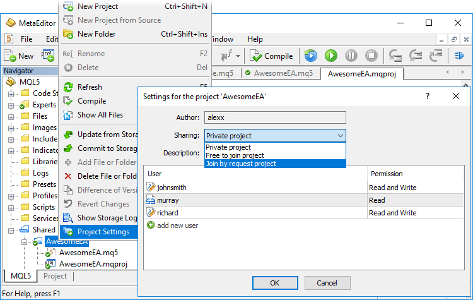Click the Refresh icon in context menu
Screen dimensions: 473x300
point(69,87)
